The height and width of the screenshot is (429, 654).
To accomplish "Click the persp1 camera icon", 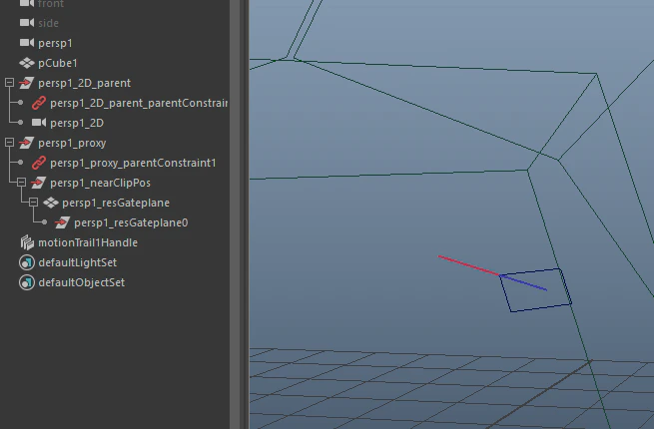I will (x=27, y=43).
